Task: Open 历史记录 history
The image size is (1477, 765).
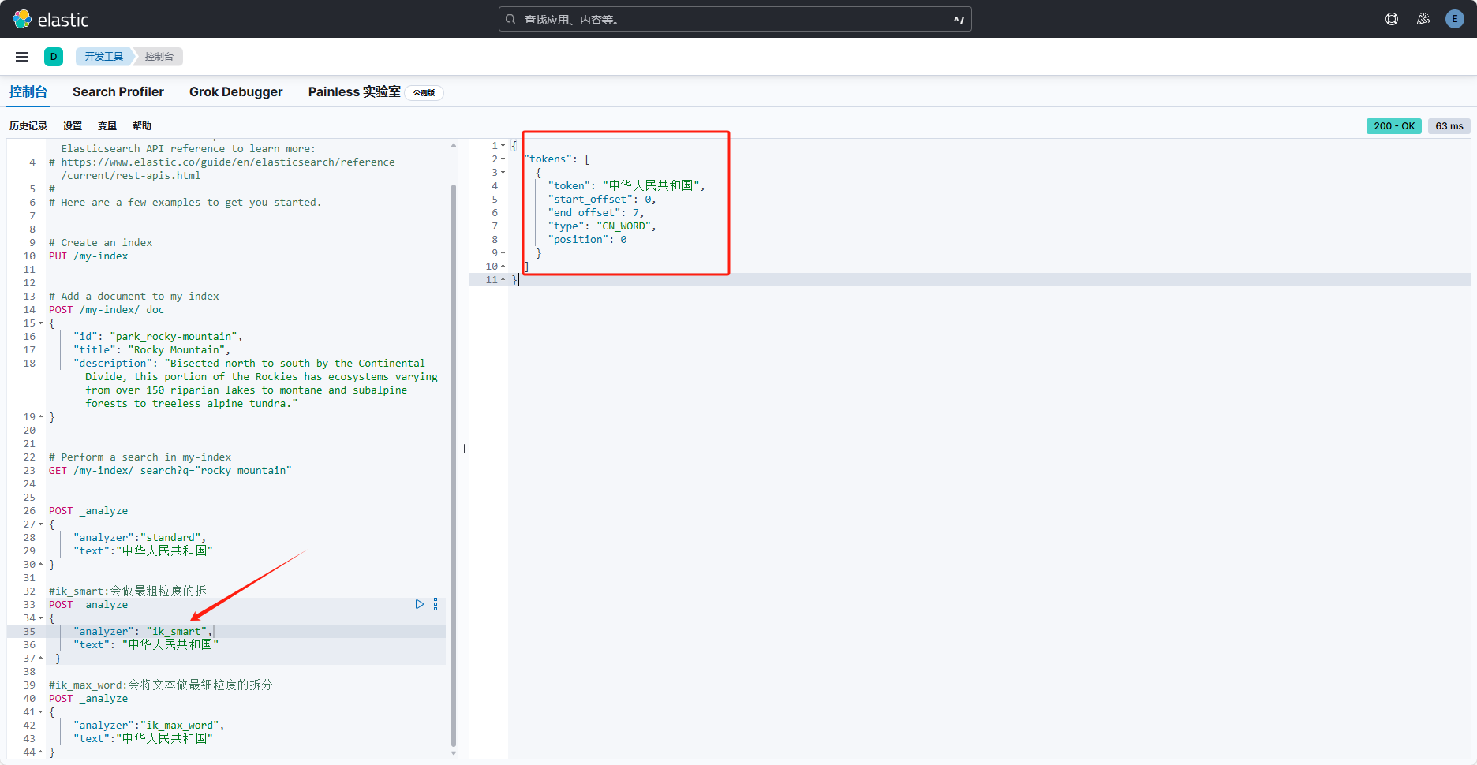Action: tap(28, 126)
